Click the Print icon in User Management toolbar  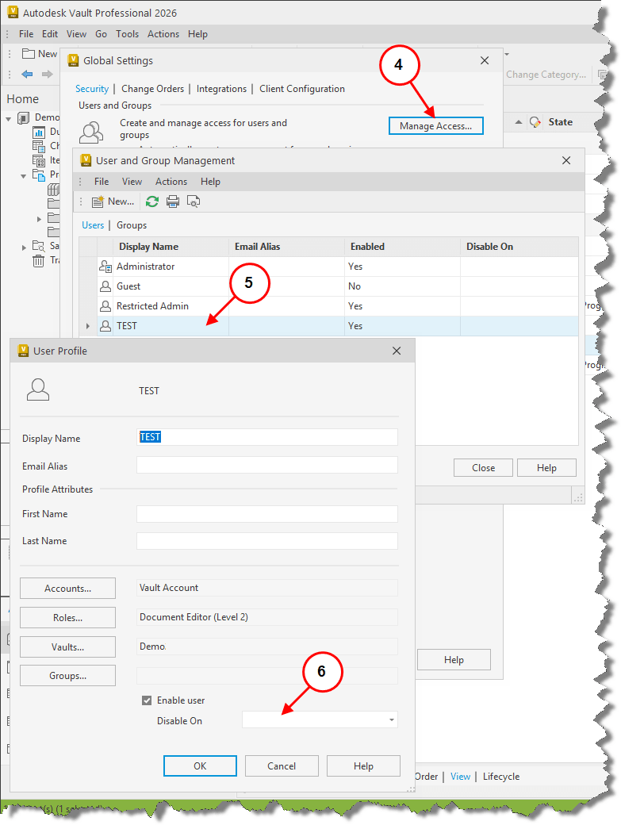[x=172, y=201]
